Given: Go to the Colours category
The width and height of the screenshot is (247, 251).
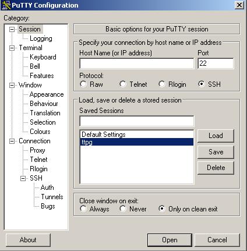Looking at the screenshot, I should 40,132.
